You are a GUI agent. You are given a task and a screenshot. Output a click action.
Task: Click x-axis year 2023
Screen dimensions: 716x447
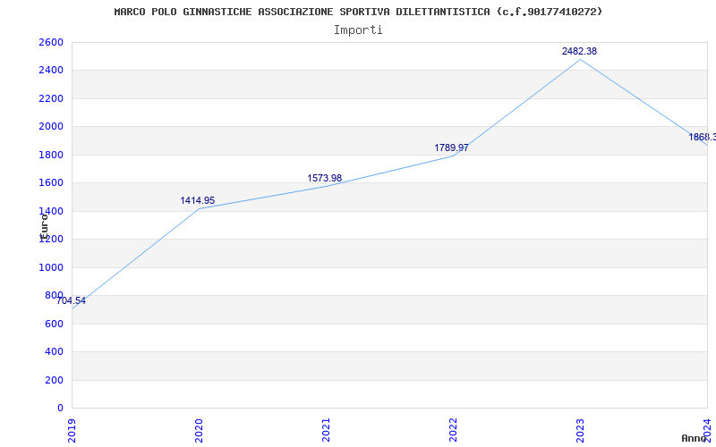(x=580, y=430)
